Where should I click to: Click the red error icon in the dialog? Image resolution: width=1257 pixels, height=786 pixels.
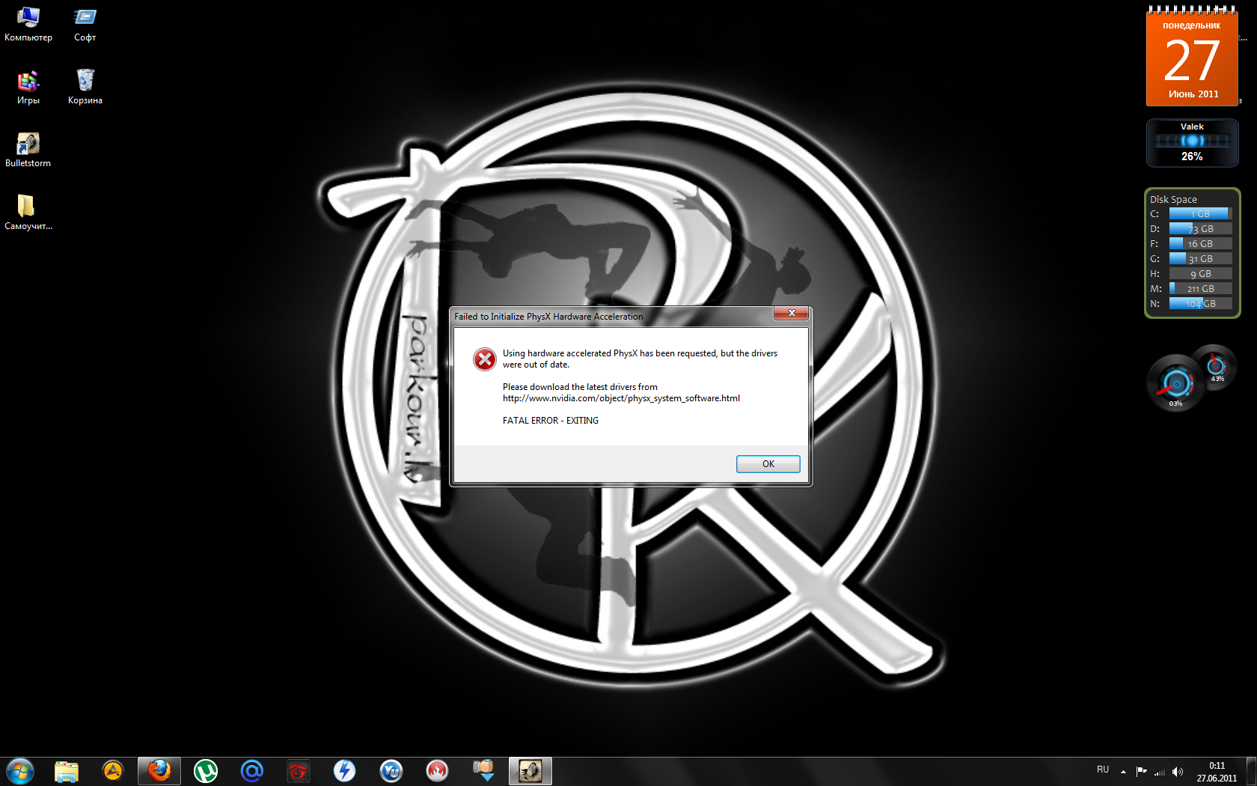[x=485, y=359]
